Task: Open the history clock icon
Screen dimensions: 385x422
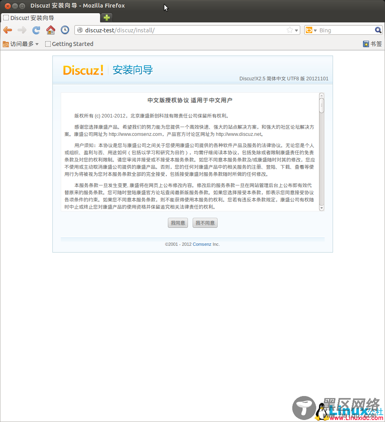Action: pos(65,30)
